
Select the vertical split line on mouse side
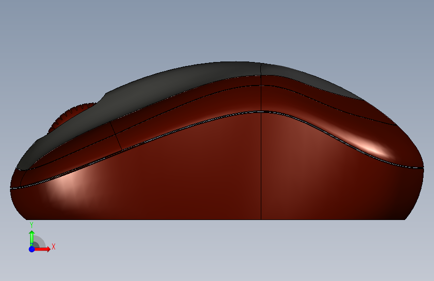pos(261,141)
